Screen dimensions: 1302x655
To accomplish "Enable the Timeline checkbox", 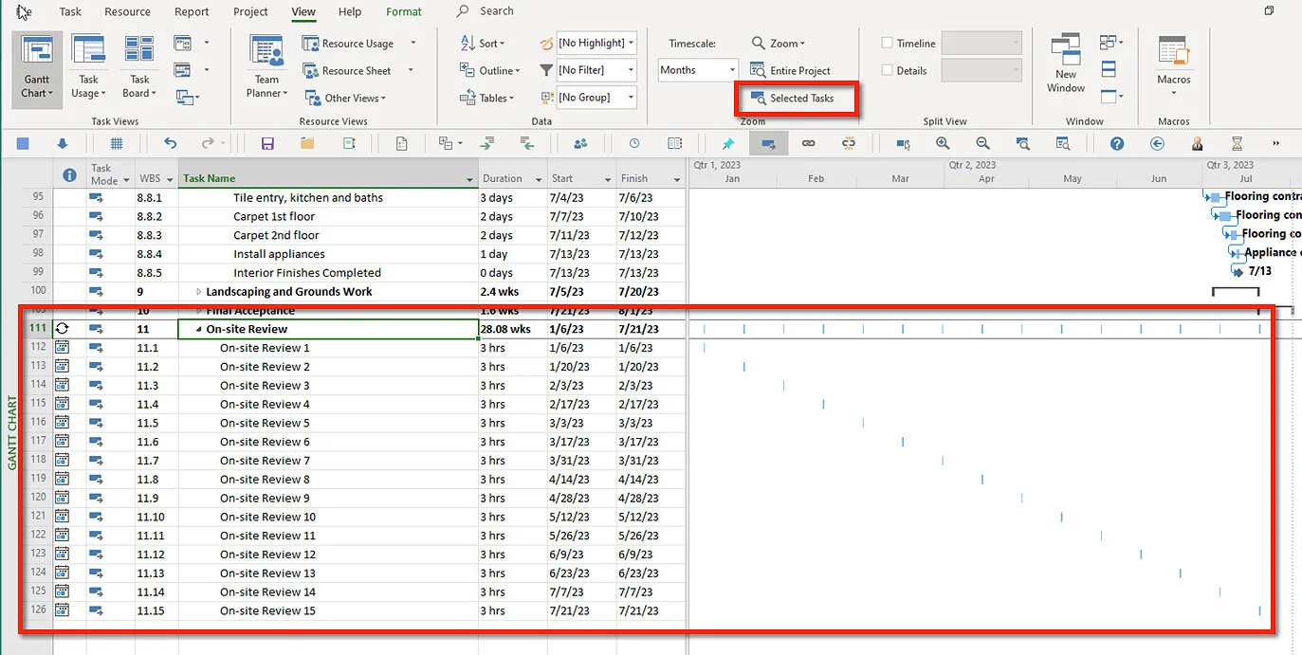I will click(889, 43).
